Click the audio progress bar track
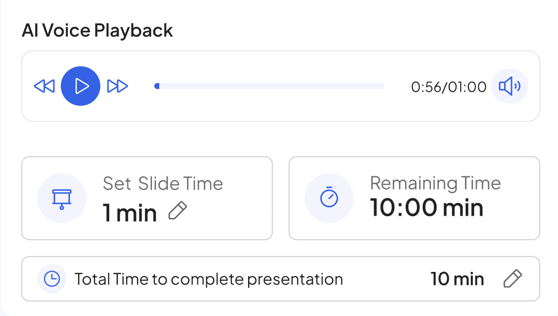 pos(270,86)
